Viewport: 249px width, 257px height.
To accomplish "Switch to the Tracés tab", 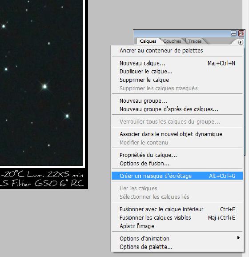I will 195,41.
